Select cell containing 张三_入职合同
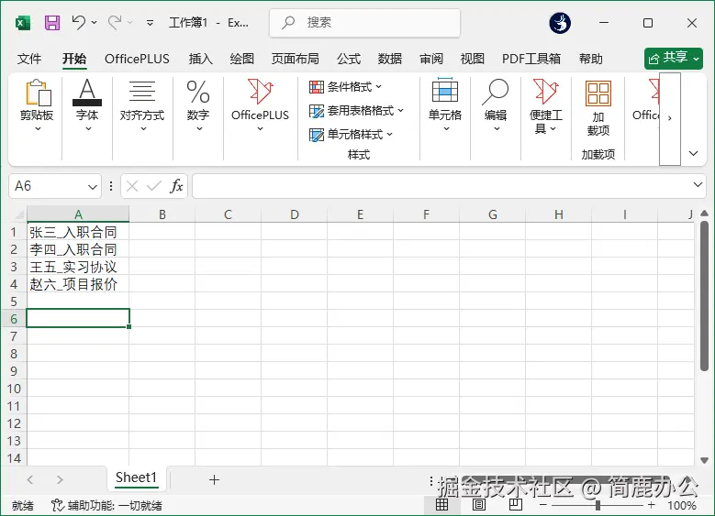Viewport: 715px width, 516px height. [x=78, y=232]
